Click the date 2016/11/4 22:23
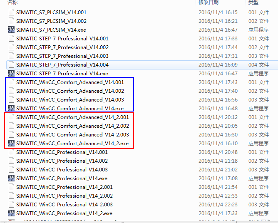 (x=218, y=205)
